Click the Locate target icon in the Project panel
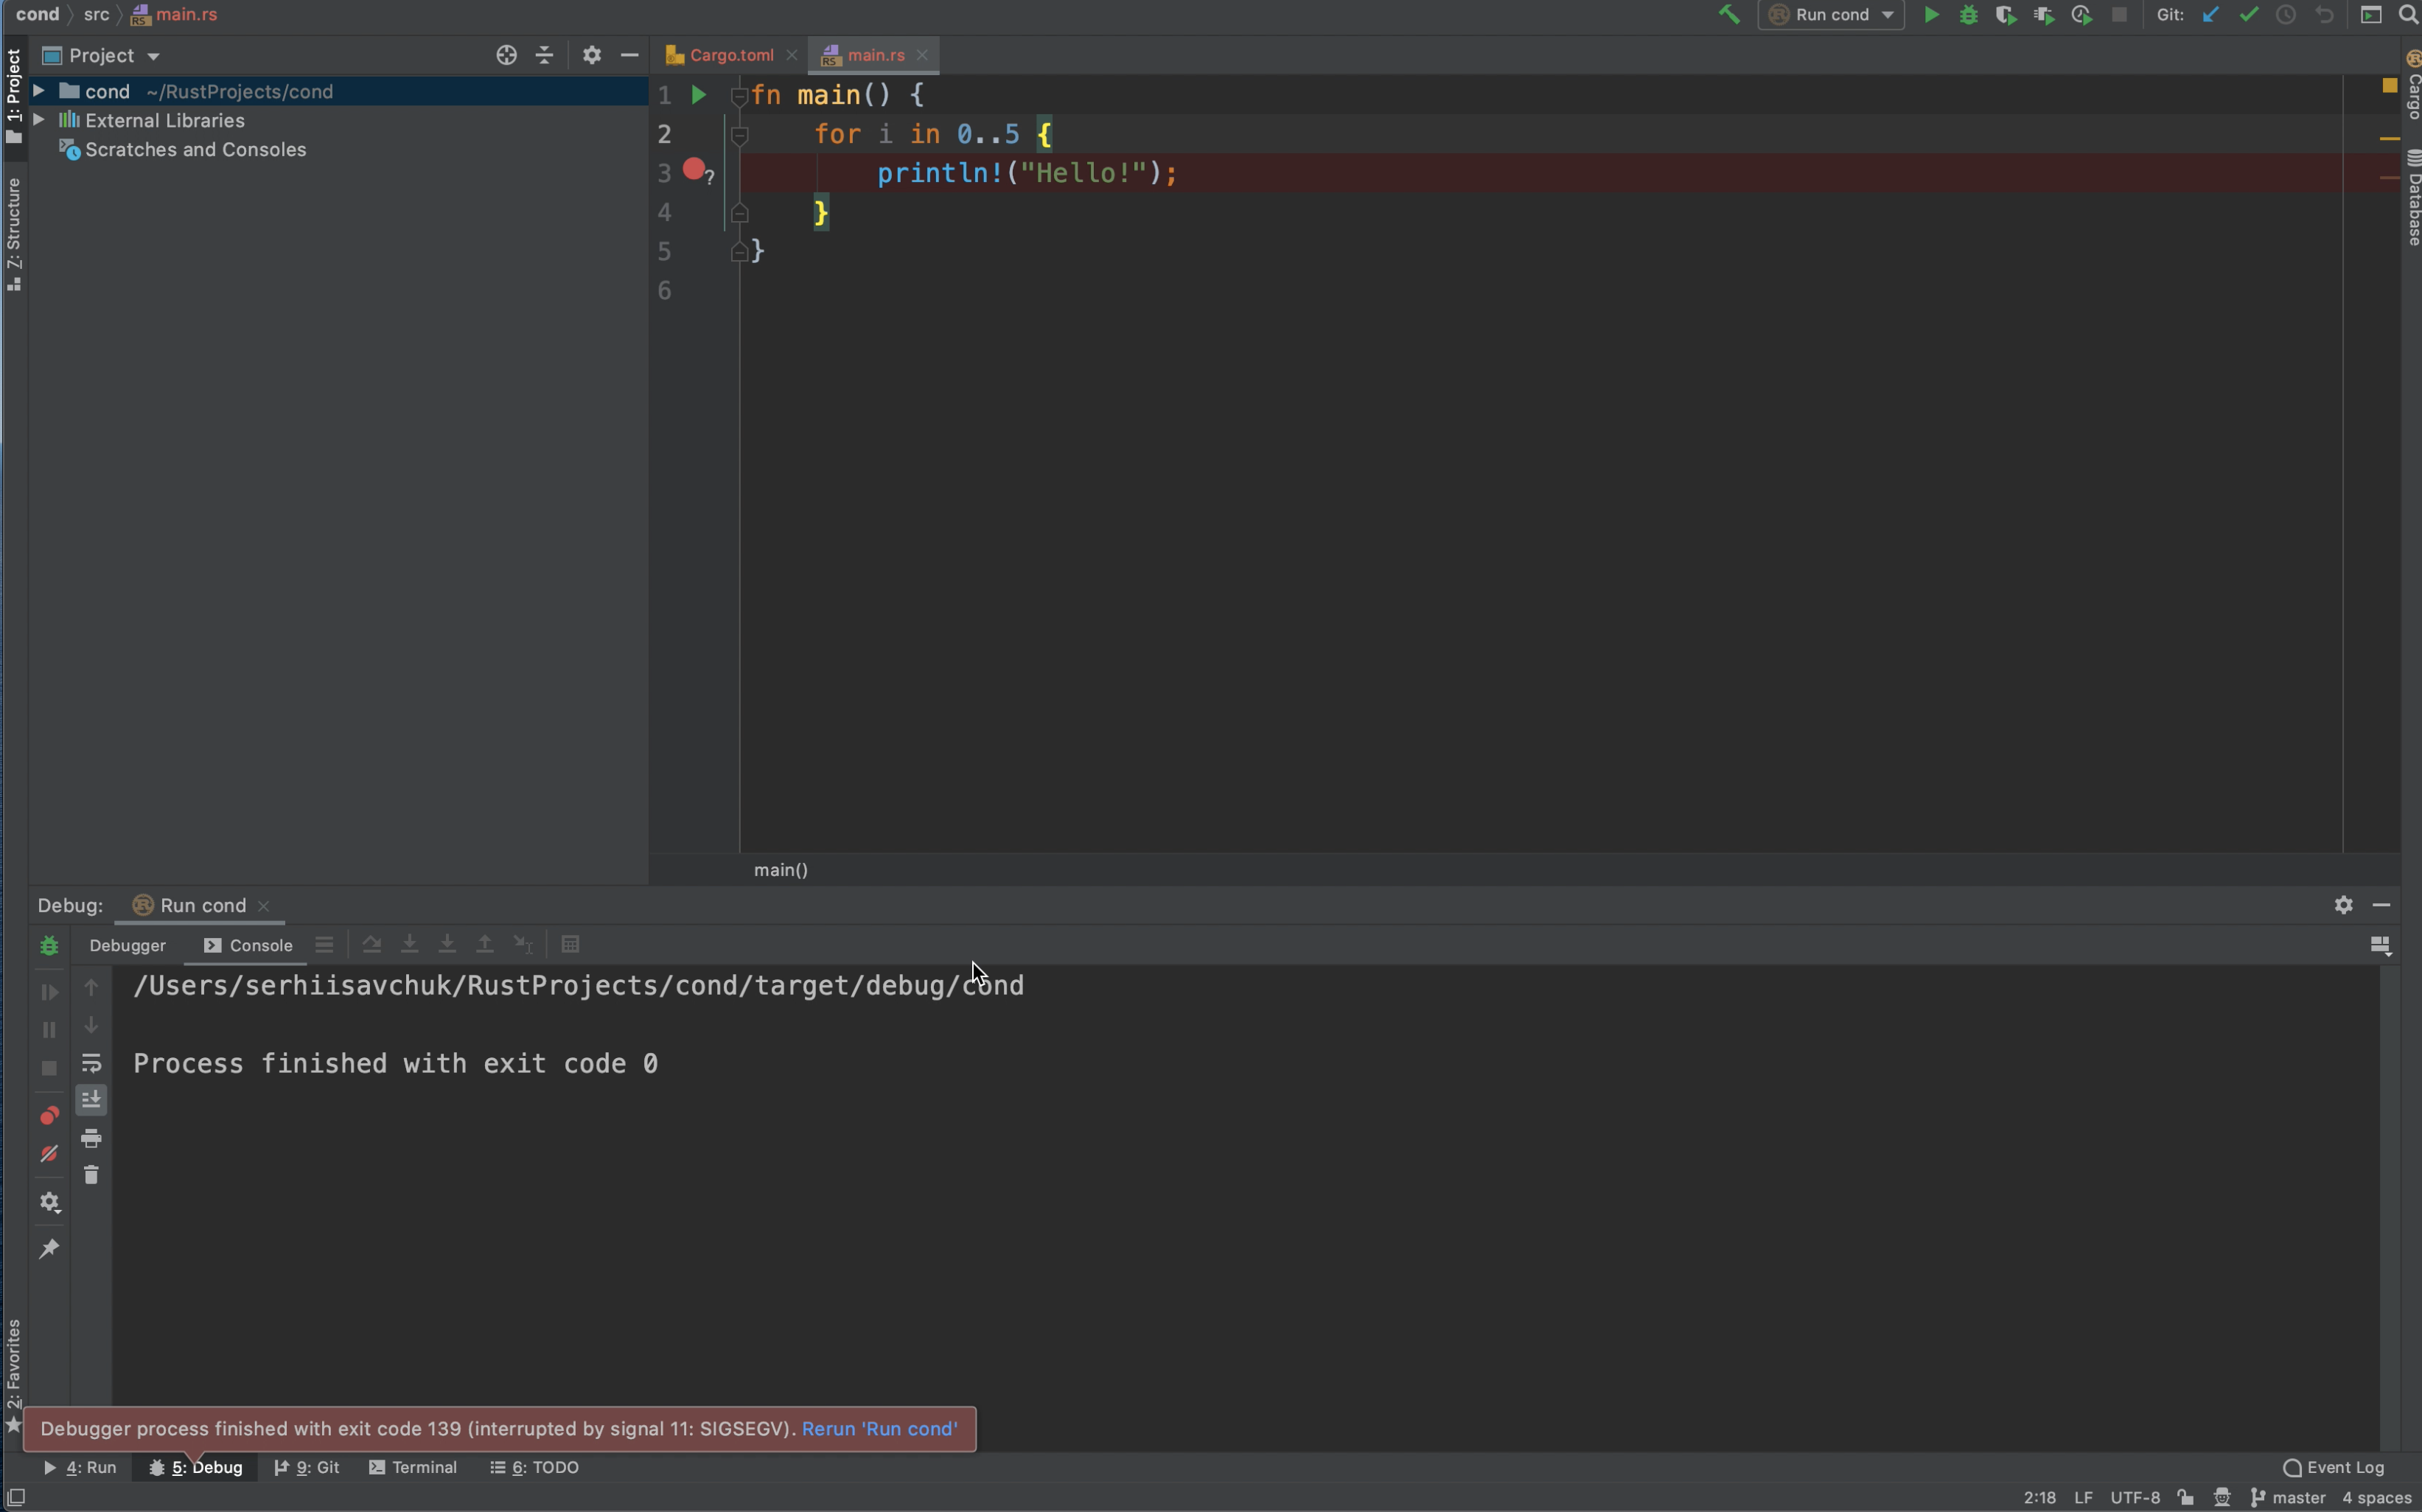 coord(506,56)
